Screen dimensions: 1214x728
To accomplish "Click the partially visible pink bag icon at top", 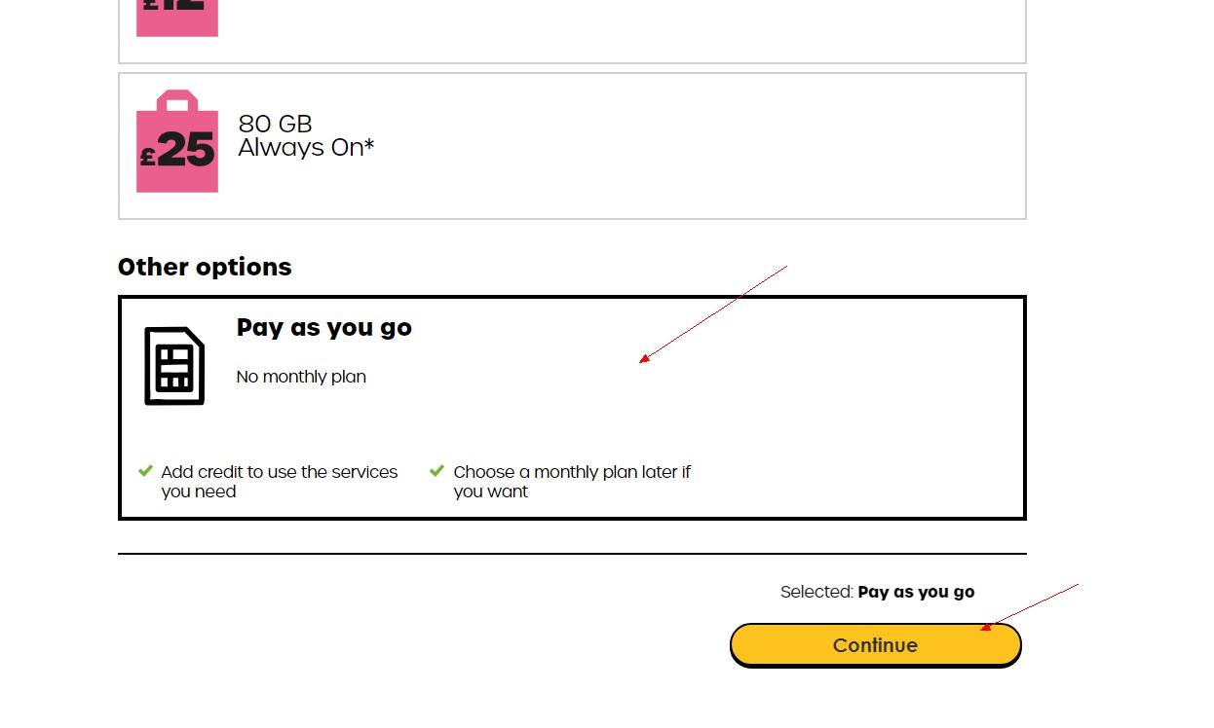I will point(177,18).
